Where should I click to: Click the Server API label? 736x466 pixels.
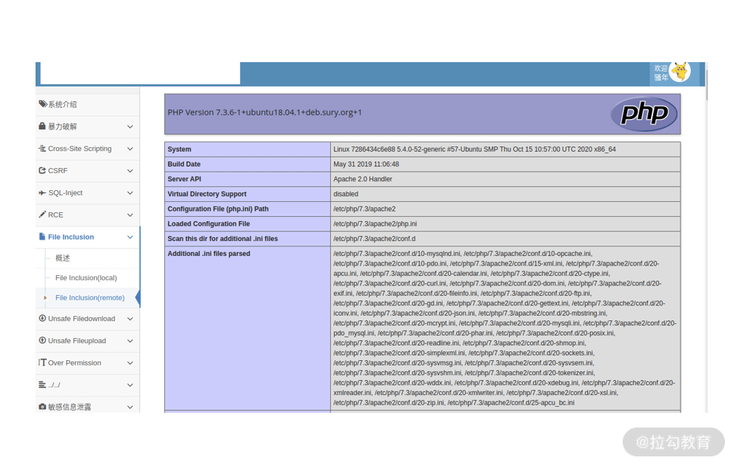click(184, 179)
